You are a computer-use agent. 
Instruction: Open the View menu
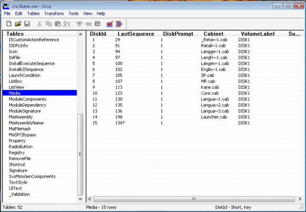click(x=87, y=13)
